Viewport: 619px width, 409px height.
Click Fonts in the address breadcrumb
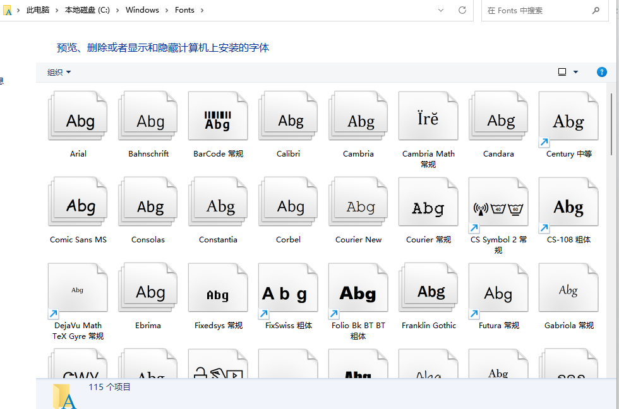pos(184,10)
